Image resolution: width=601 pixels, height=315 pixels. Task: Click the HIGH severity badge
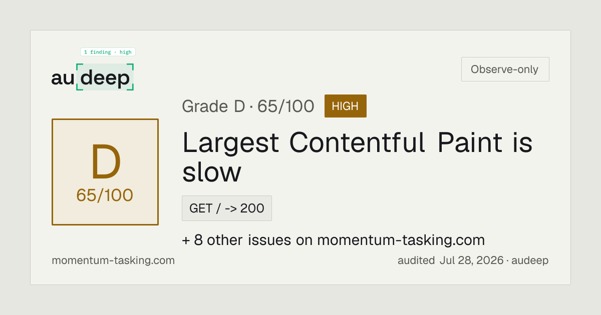(345, 106)
